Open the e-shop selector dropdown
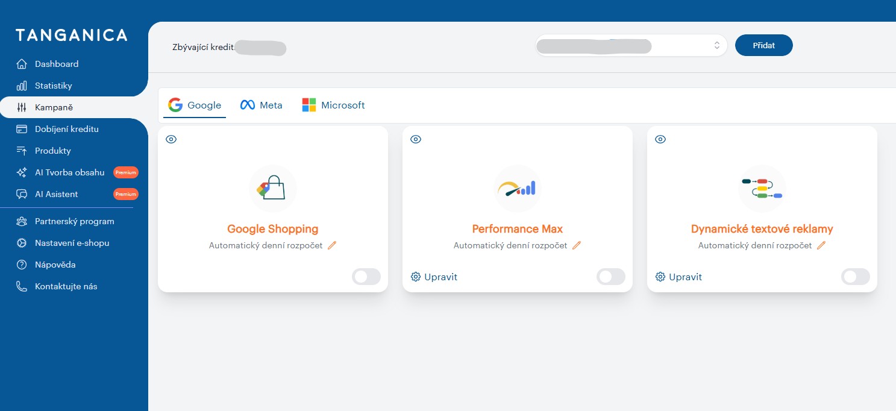 (x=631, y=45)
